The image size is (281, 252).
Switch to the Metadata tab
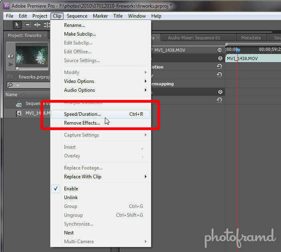251,38
